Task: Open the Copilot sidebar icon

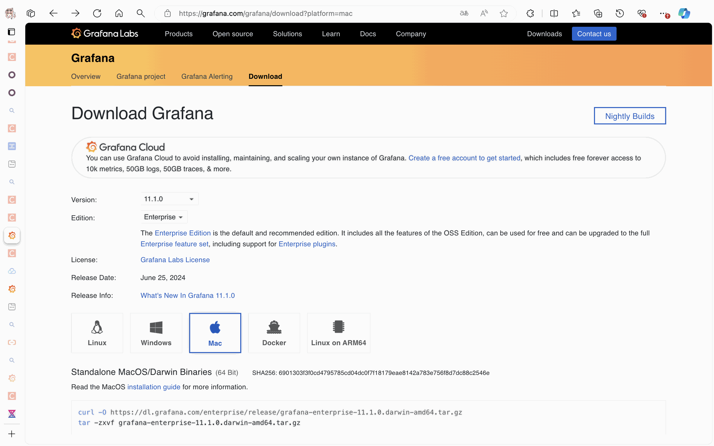Action: pos(684,13)
